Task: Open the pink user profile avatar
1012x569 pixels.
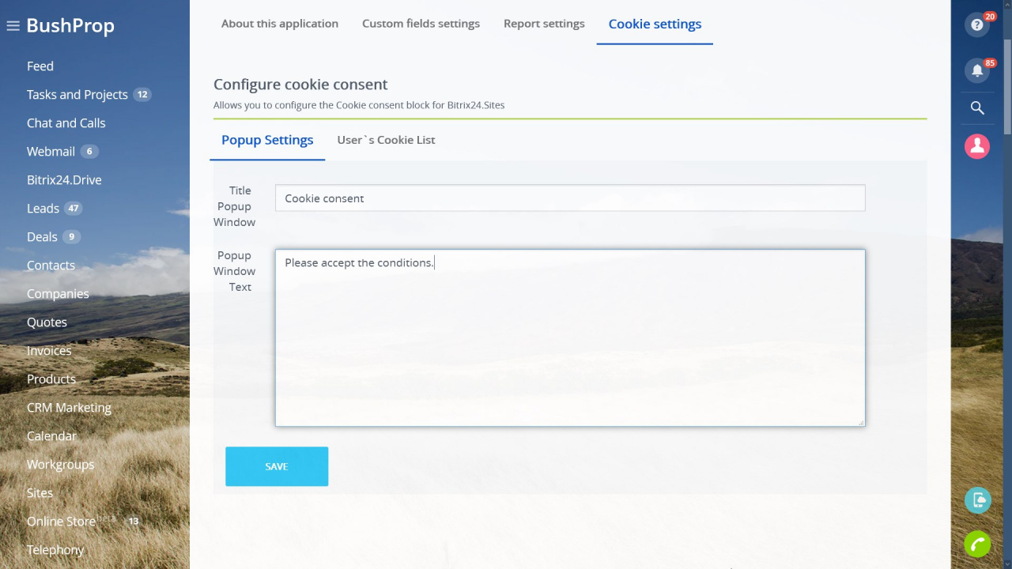Action: coord(977,146)
